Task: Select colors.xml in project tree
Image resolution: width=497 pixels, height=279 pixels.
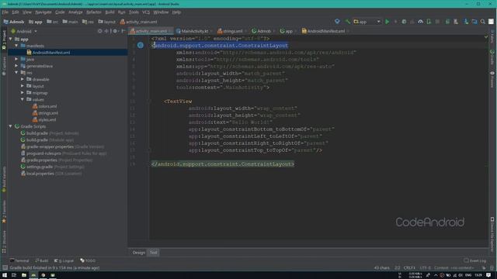Action: pos(45,106)
